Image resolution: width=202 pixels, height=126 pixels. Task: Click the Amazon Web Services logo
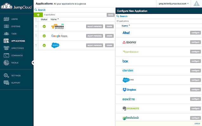(x=58, y=26)
